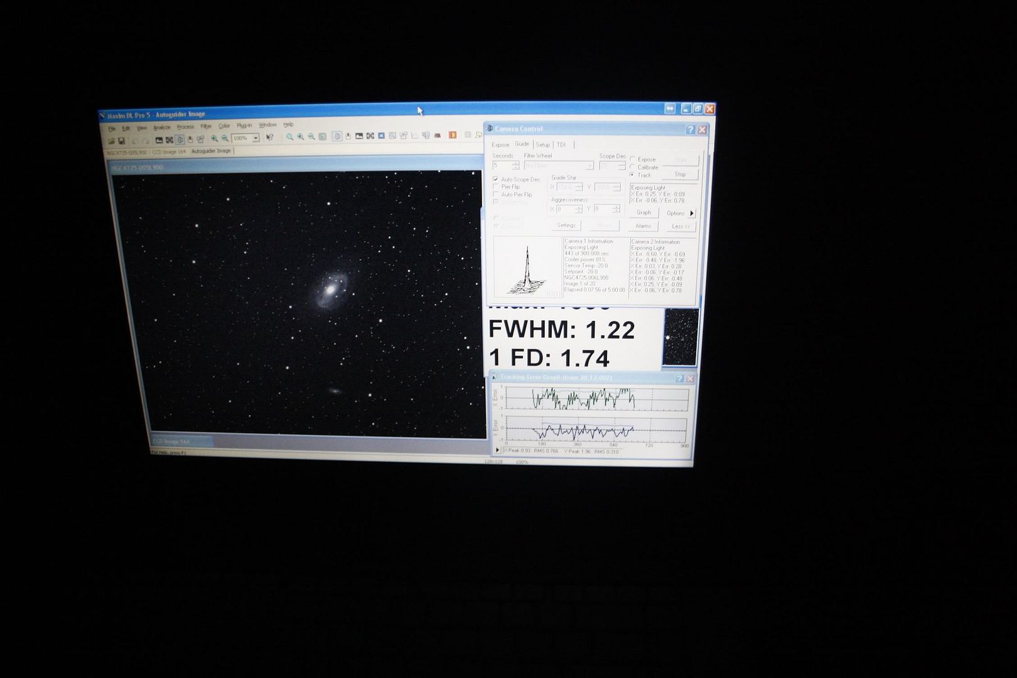Click the context help arrow-question icon
This screenshot has width=1017, height=678.
point(270,137)
